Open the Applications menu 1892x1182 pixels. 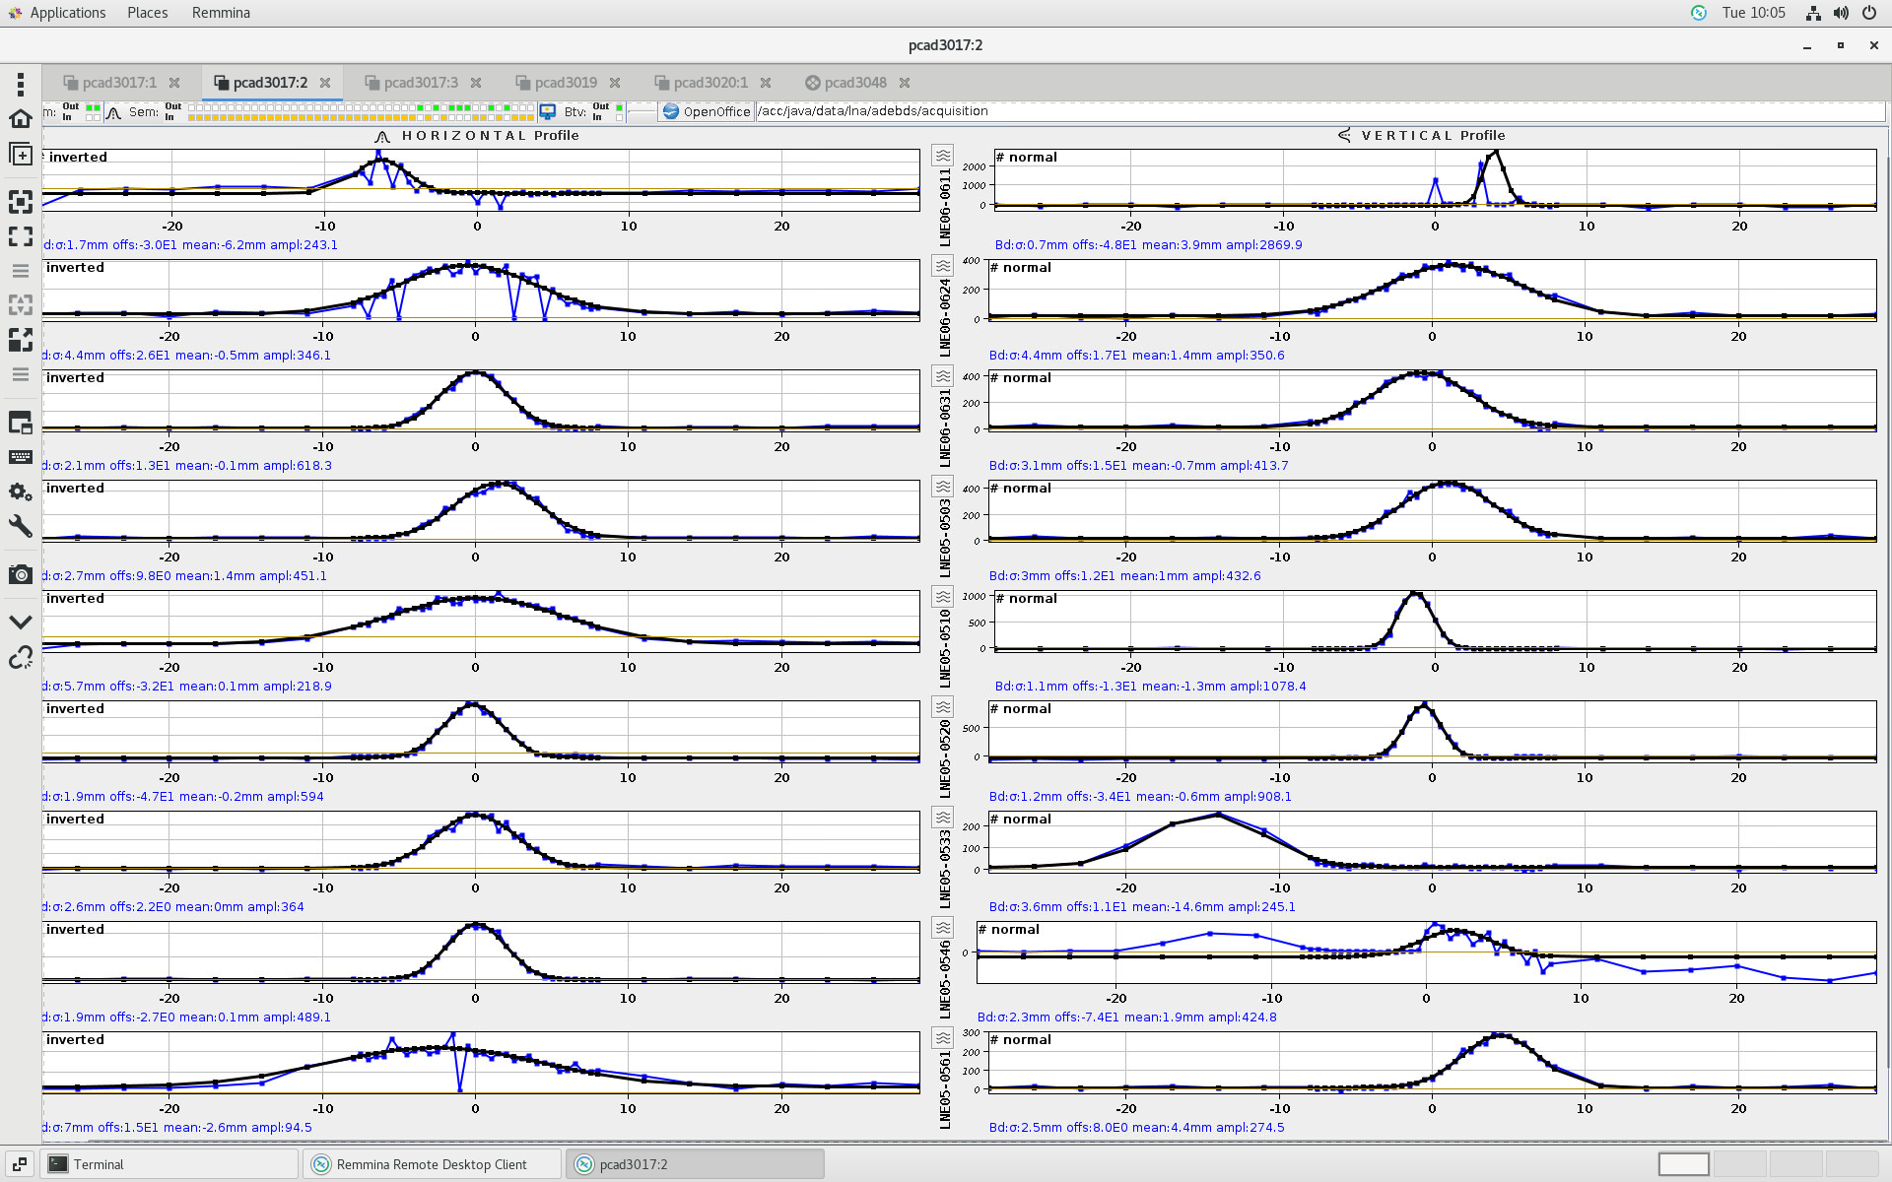coord(67,13)
